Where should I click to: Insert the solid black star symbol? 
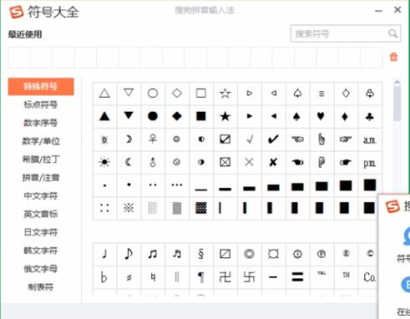tap(225, 116)
